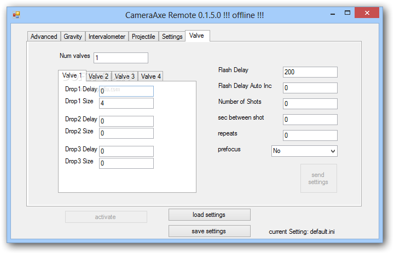Select the Drop2 Size input field

coord(126,133)
